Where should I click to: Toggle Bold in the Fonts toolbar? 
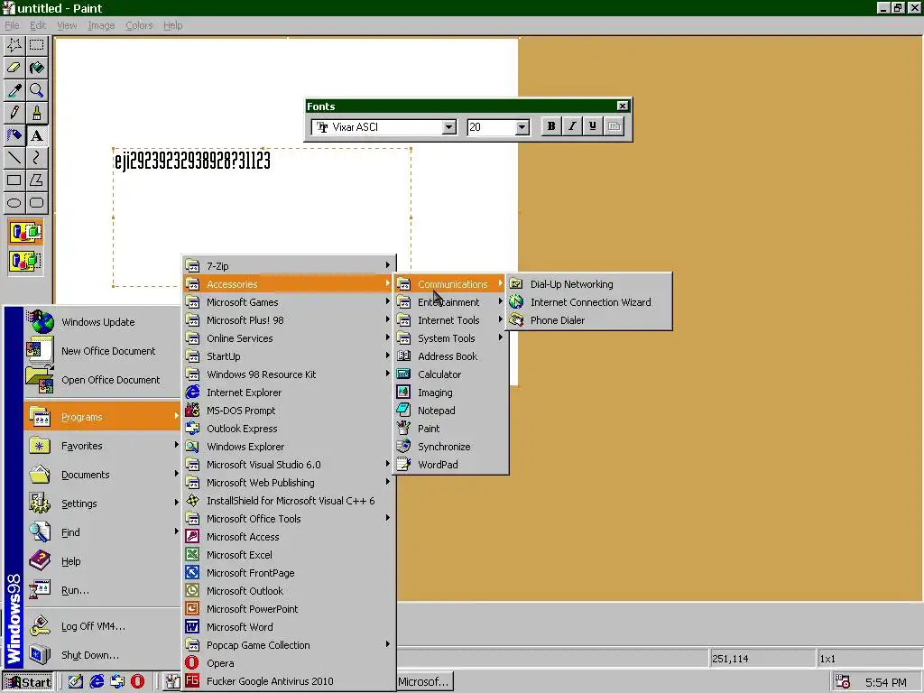pyautogui.click(x=551, y=126)
